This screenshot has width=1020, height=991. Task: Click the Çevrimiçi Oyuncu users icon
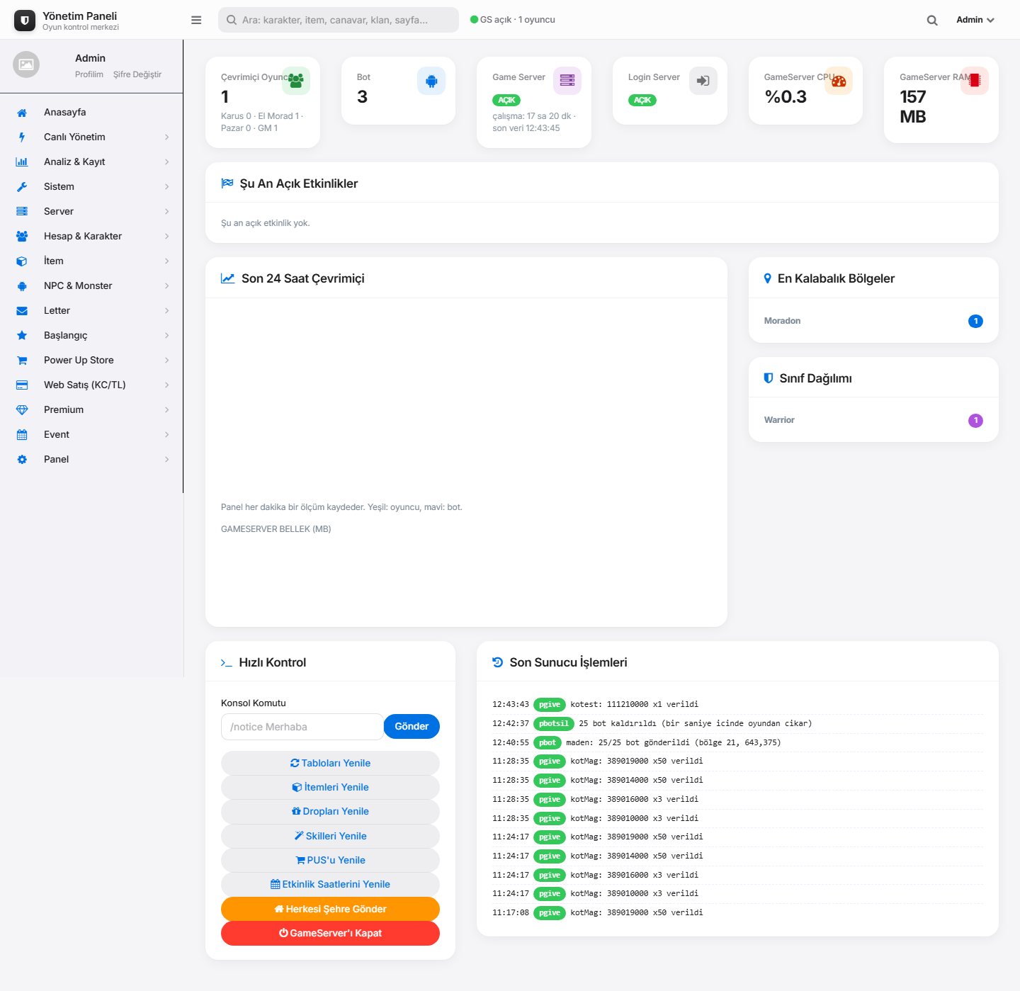[296, 81]
